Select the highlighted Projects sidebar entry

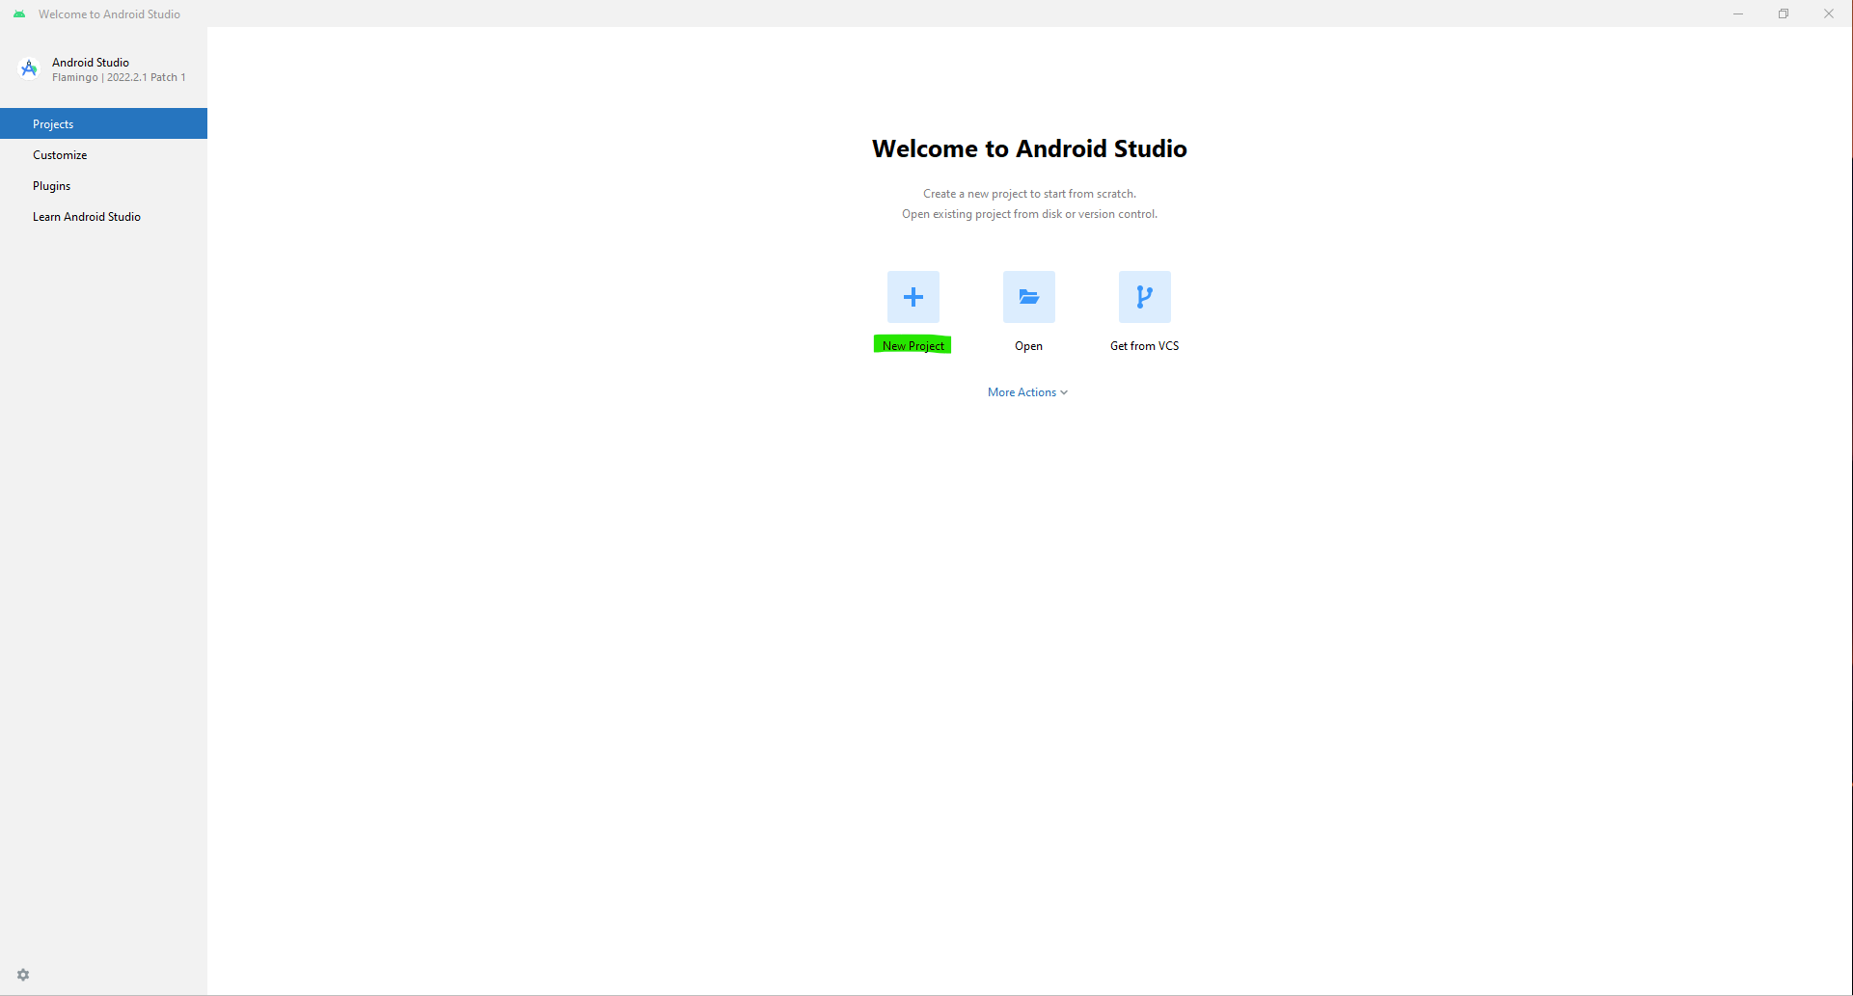pyautogui.click(x=53, y=123)
